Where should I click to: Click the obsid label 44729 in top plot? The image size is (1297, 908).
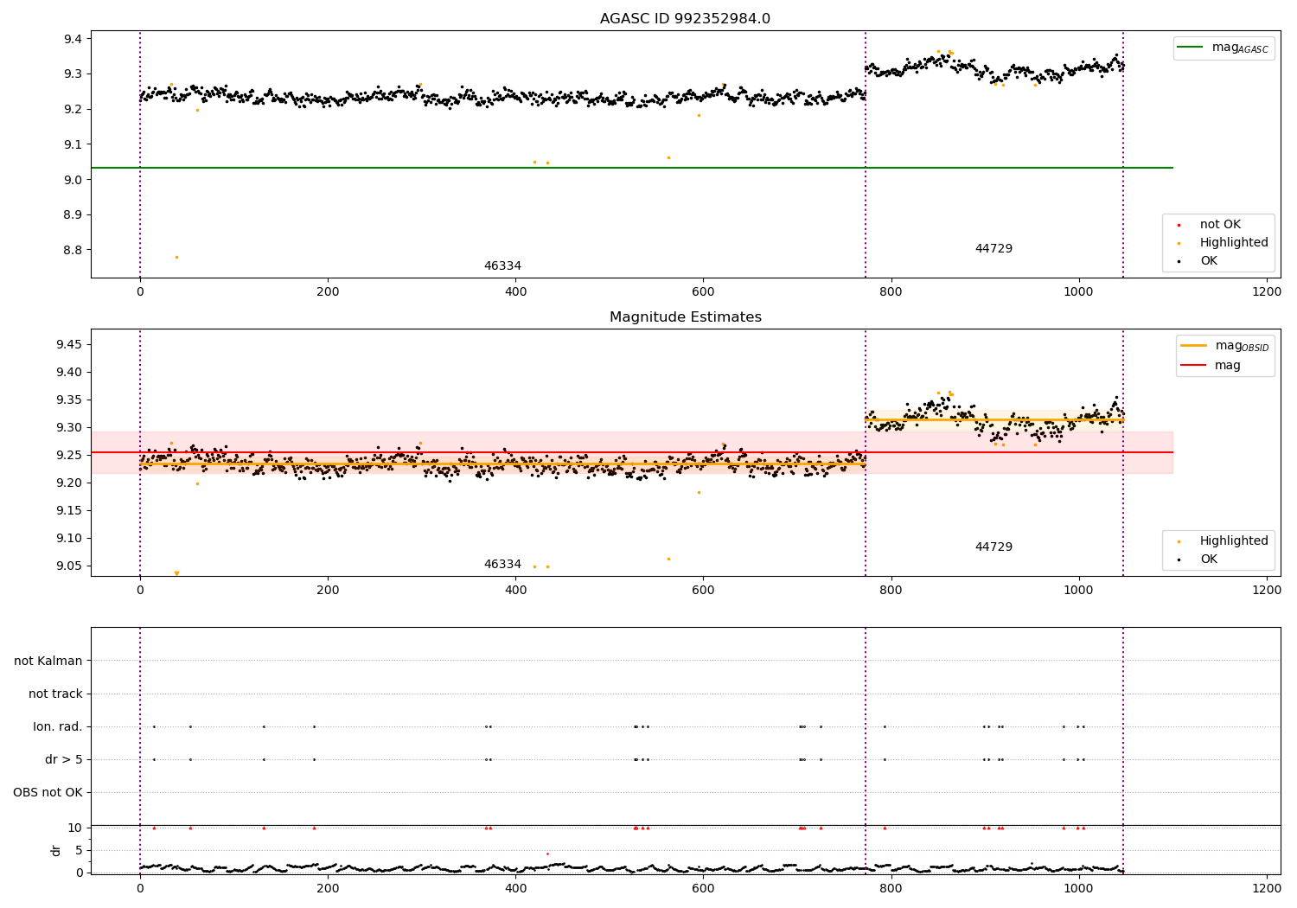994,249
